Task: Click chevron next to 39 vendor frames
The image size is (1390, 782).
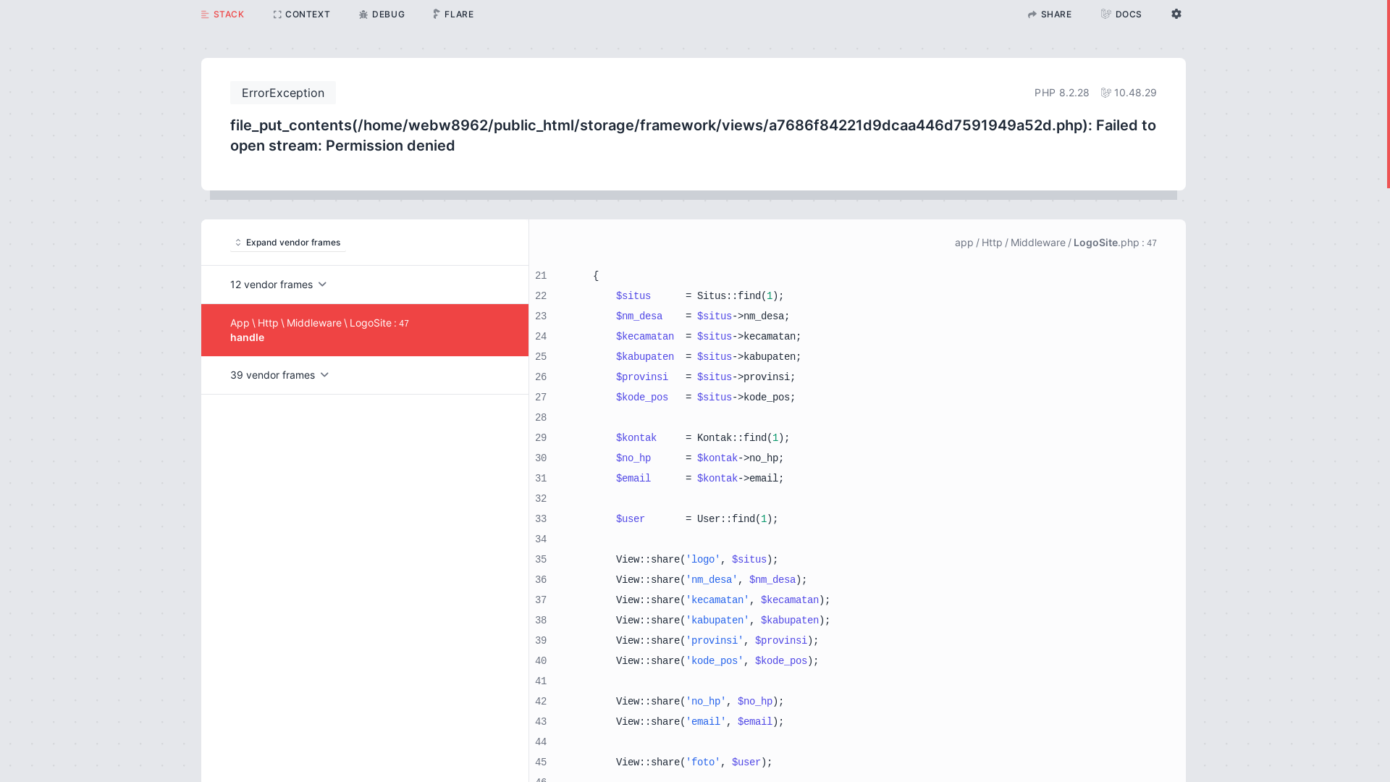Action: click(324, 375)
